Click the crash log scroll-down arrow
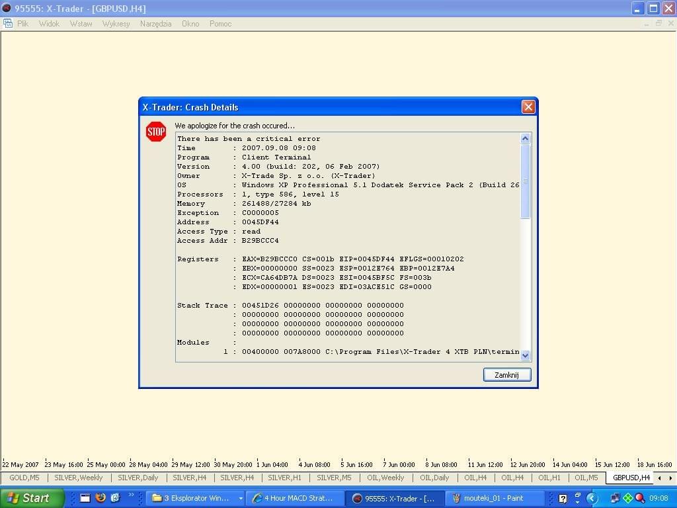 click(525, 355)
